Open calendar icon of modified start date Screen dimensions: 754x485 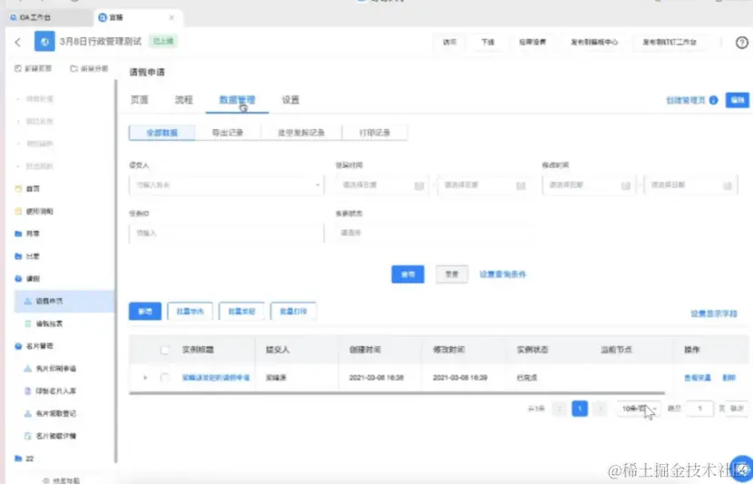[x=625, y=185]
